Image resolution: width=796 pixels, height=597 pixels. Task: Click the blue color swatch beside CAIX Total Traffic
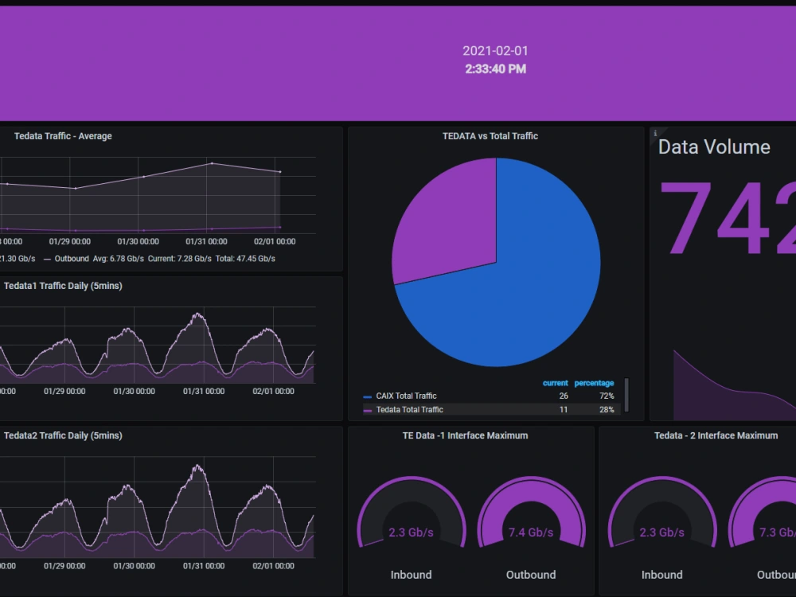[x=368, y=396]
